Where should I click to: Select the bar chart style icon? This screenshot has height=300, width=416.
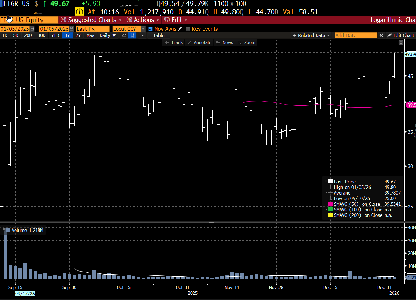point(132,35)
